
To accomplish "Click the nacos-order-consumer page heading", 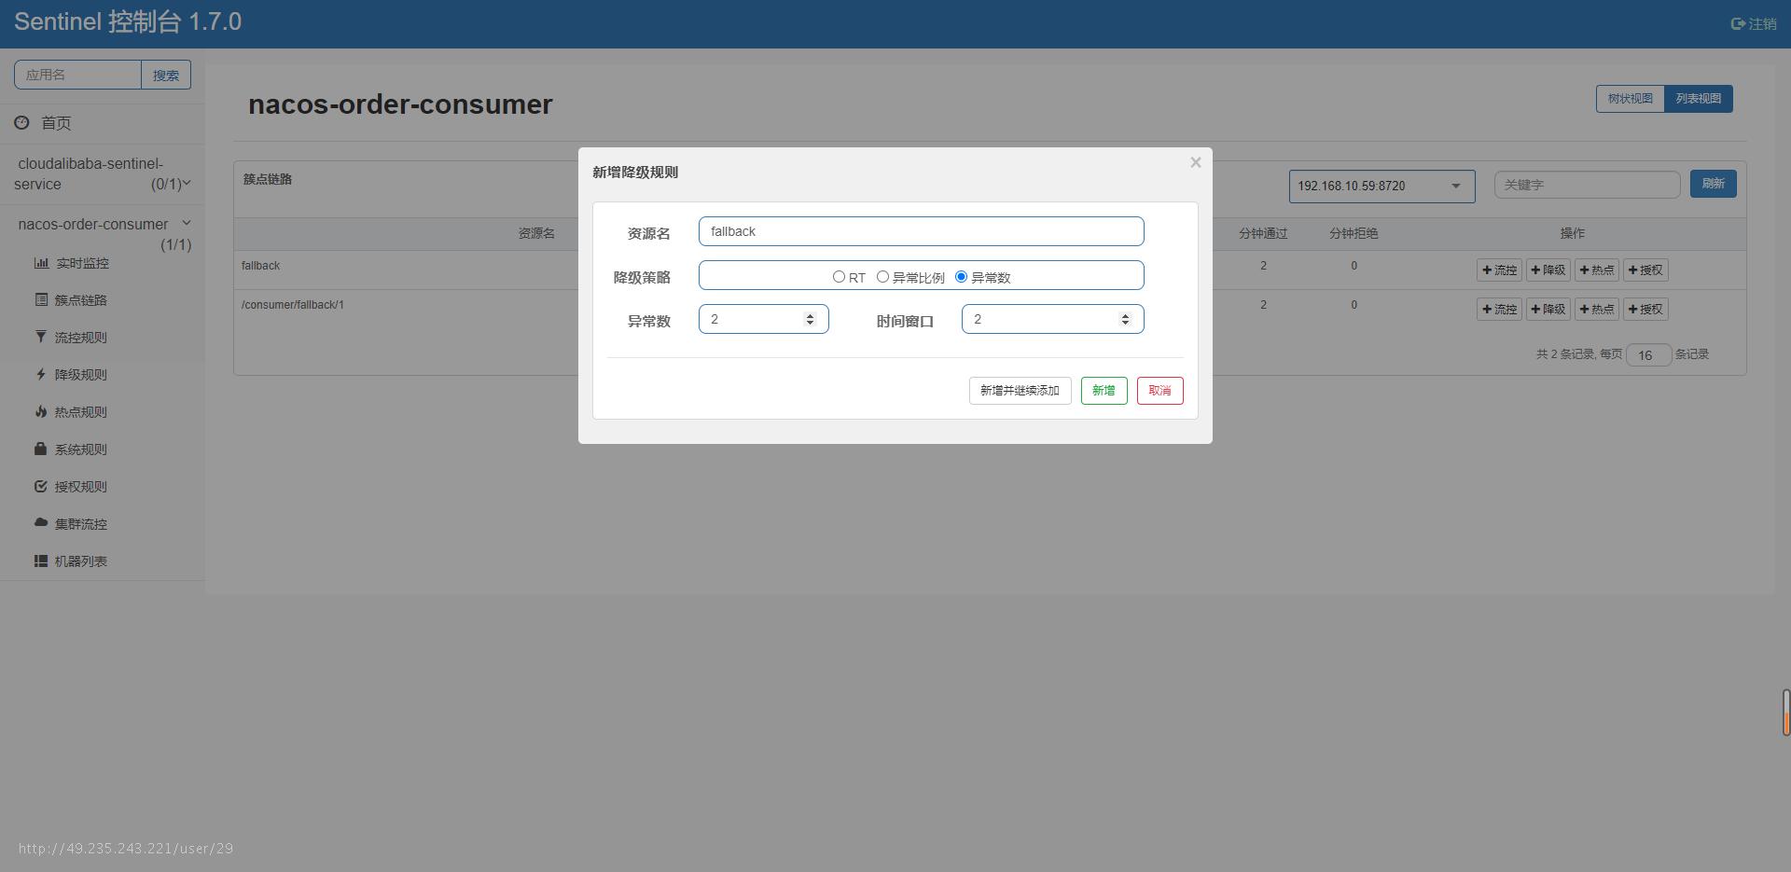I will (x=400, y=104).
